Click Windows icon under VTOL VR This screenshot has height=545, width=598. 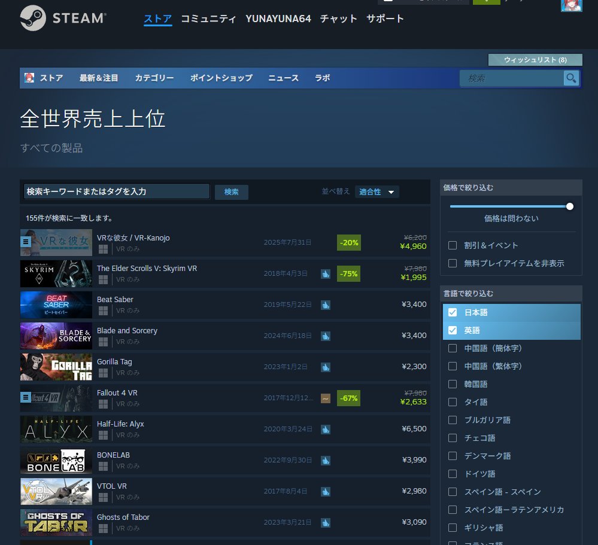103,497
